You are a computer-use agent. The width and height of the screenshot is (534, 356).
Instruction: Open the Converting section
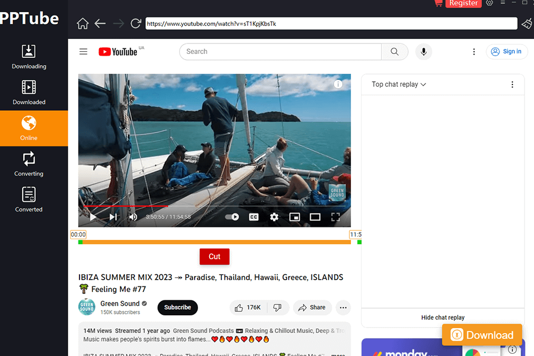click(29, 164)
